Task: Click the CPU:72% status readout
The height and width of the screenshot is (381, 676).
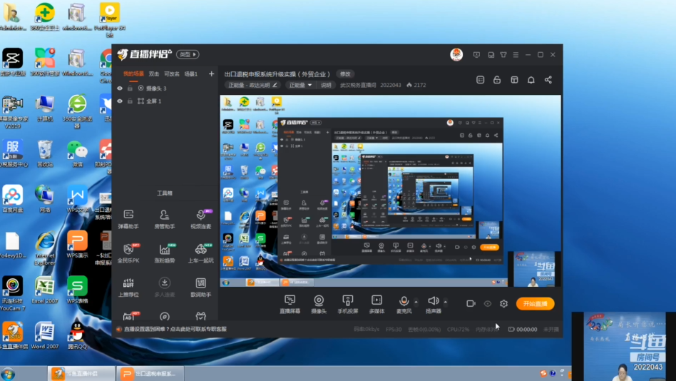Action: click(458, 329)
